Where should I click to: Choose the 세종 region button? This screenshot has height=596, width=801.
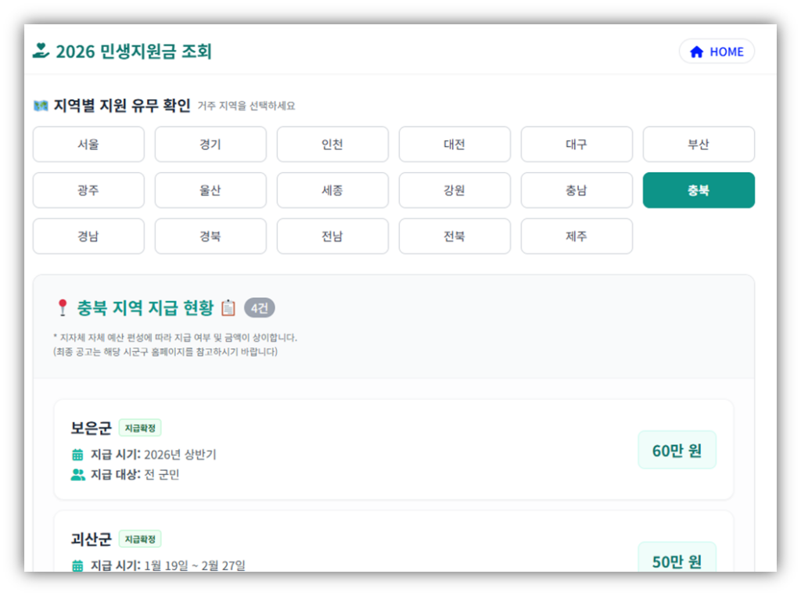[x=332, y=190]
